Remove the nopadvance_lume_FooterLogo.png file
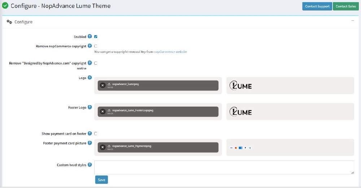Screen dimensions: 361x188 [103, 111]
